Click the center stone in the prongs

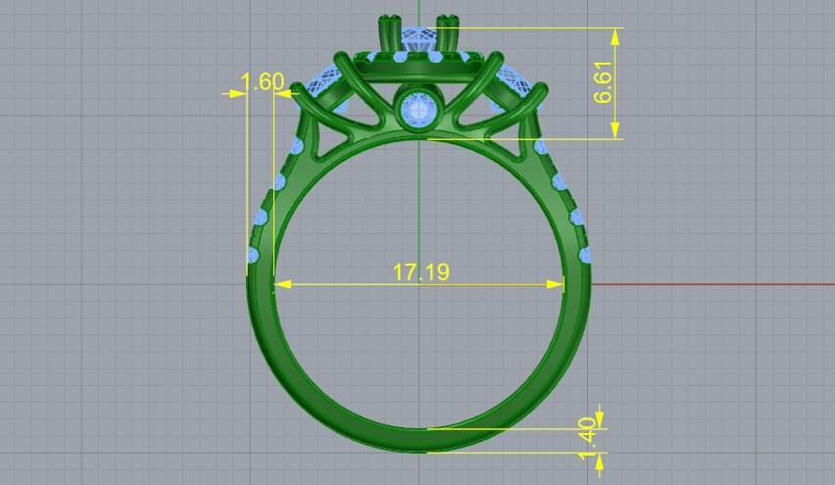pos(418,40)
